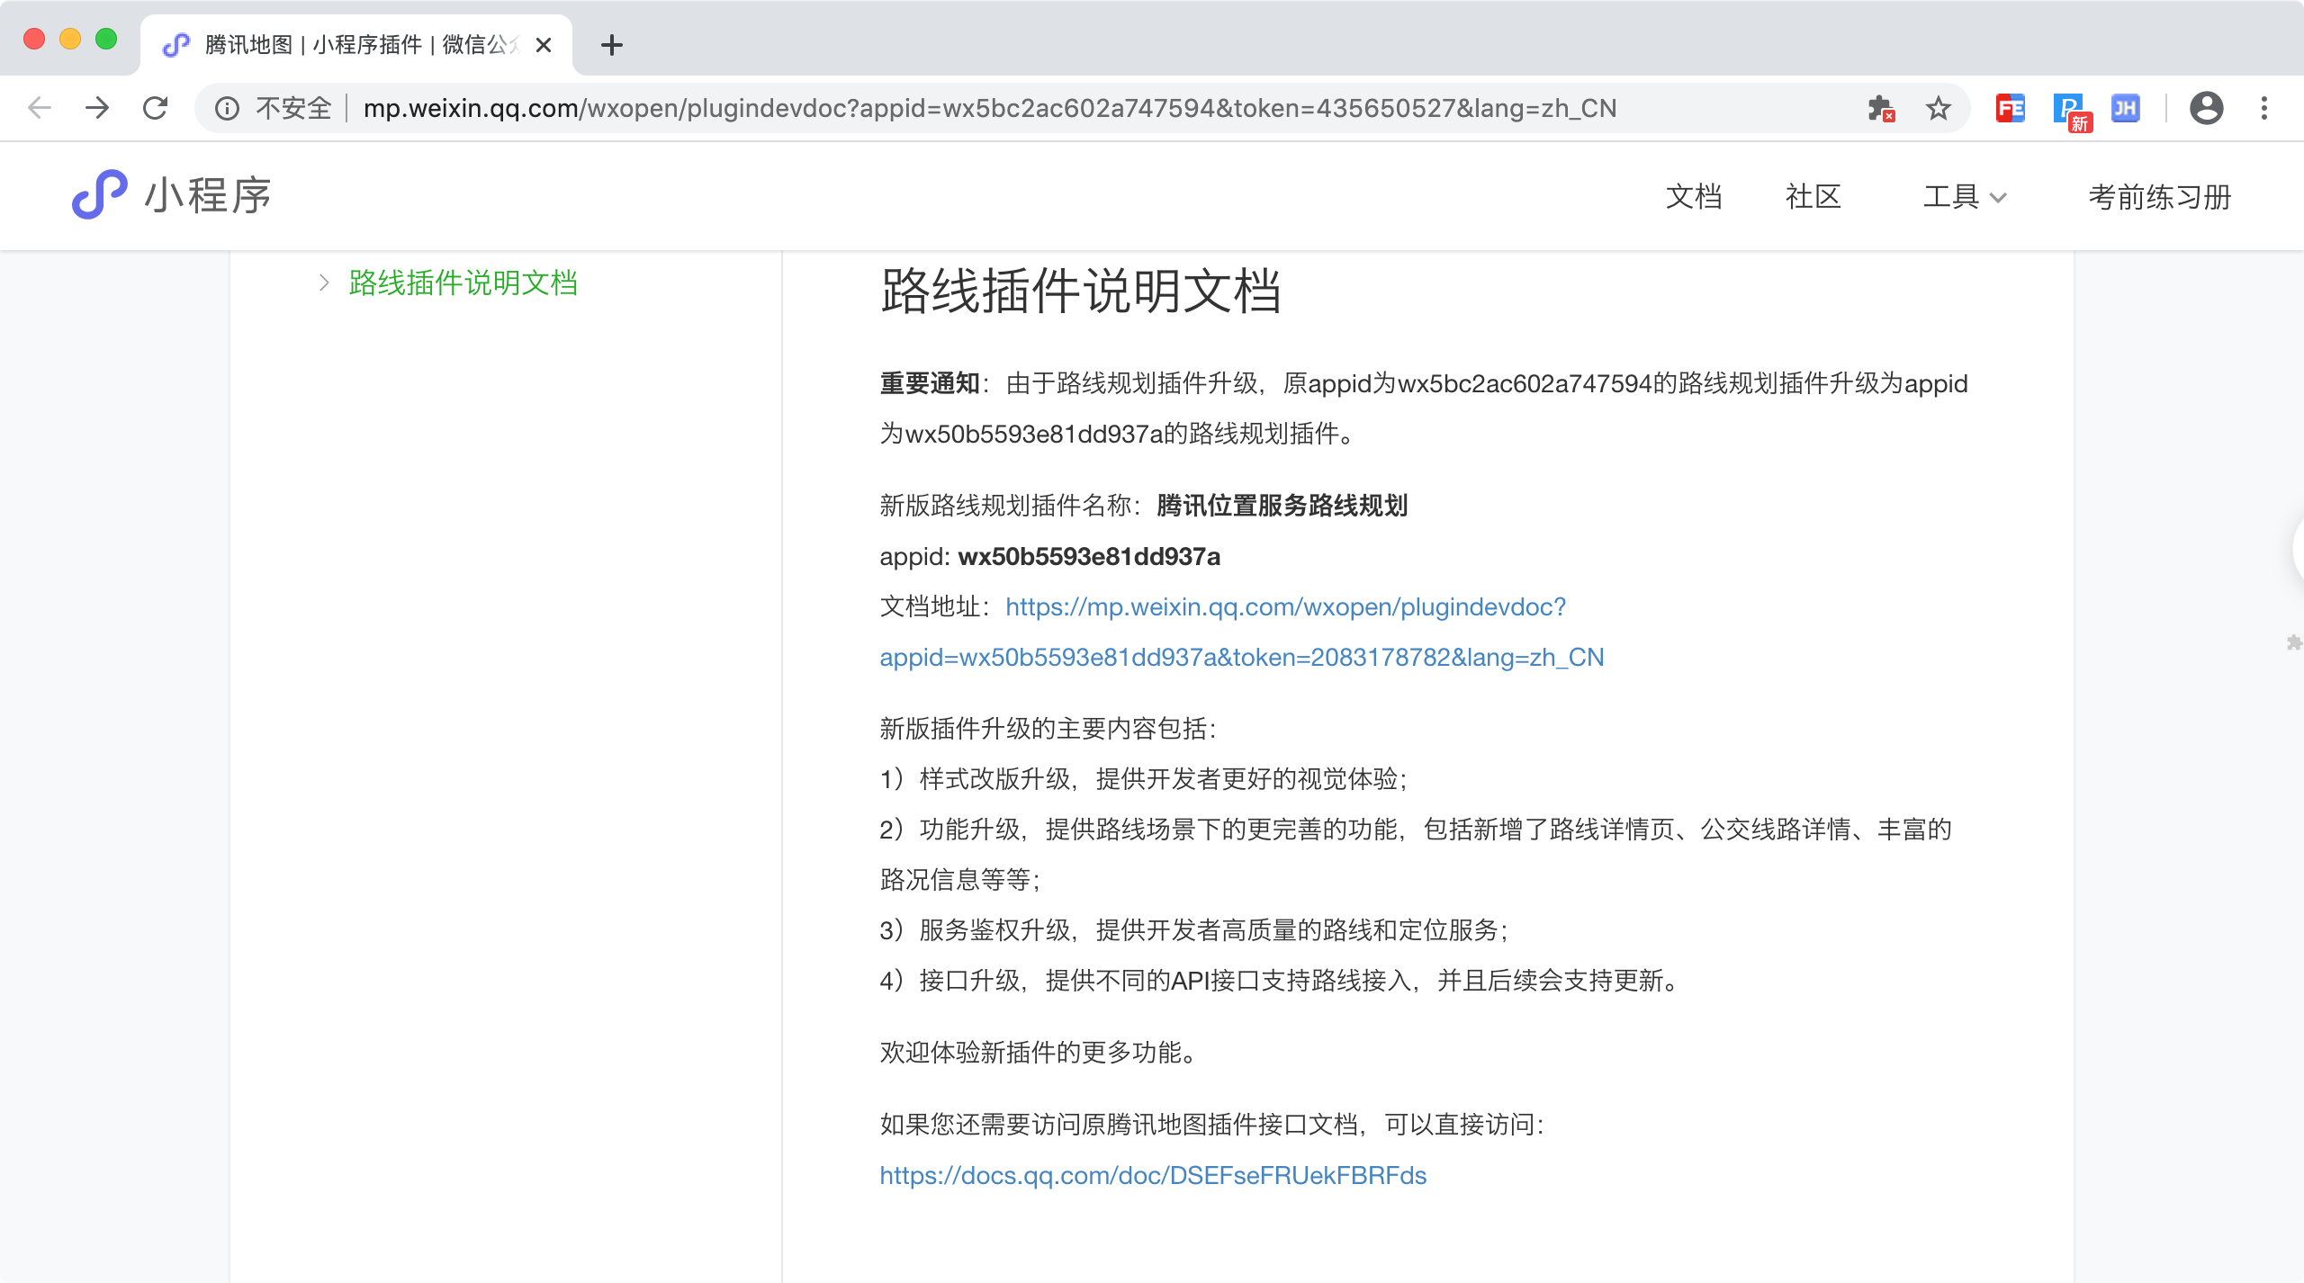Open the Chrome three-dot menu
This screenshot has height=1283, width=2304.
click(2264, 109)
